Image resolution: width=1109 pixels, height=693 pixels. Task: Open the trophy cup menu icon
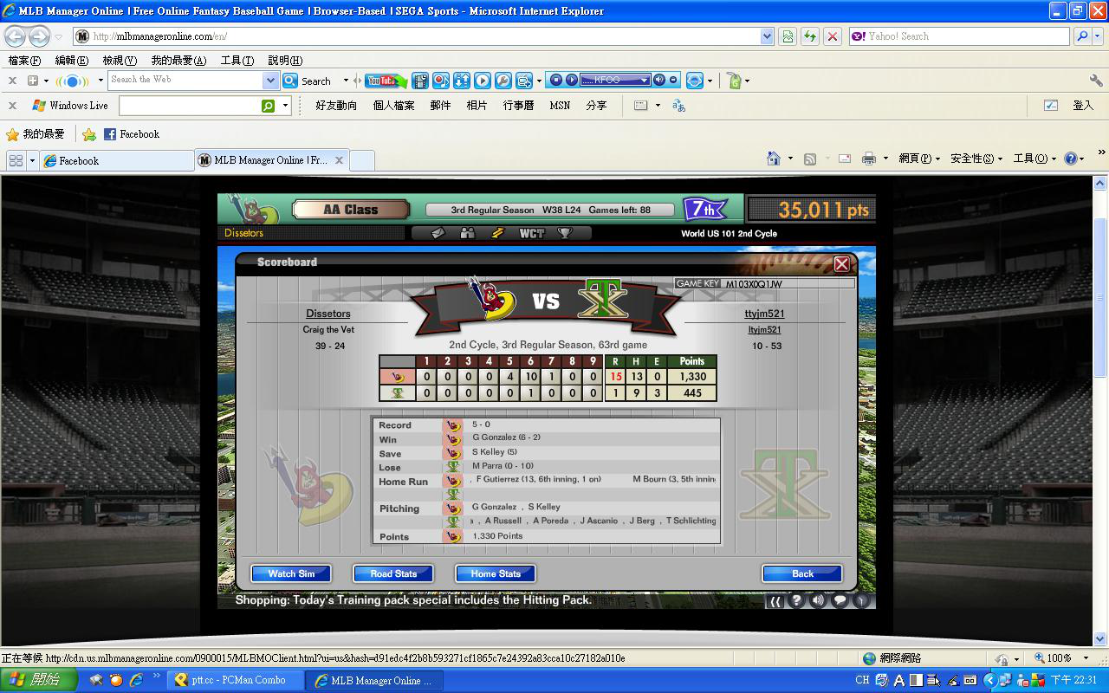point(564,233)
